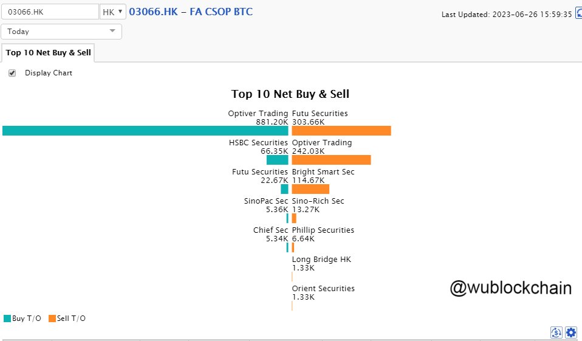Image resolution: width=582 pixels, height=341 pixels.
Task: Click the refresh icon beside Last Updated
Action: [x=579, y=13]
